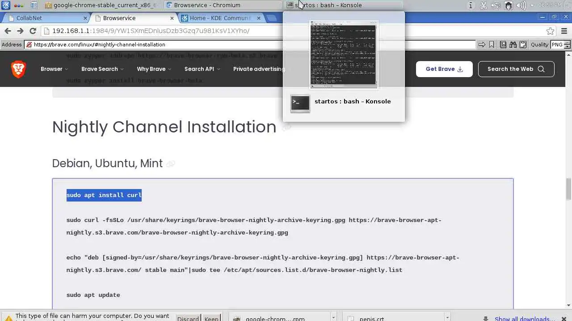The width and height of the screenshot is (572, 321).
Task: Switch to startos bash Konsole taskbar entry
Action: point(343,5)
